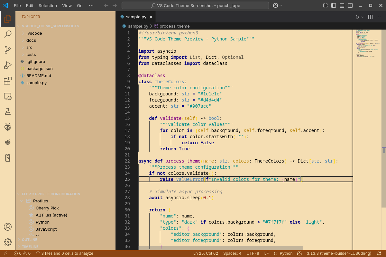Change the LF end-of-line sequence
Viewport: 386px width, 257px height.
click(267, 253)
